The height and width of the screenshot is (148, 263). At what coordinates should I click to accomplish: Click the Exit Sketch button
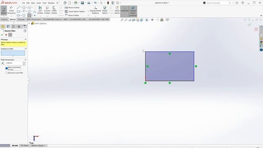pyautogui.click(x=4, y=10)
